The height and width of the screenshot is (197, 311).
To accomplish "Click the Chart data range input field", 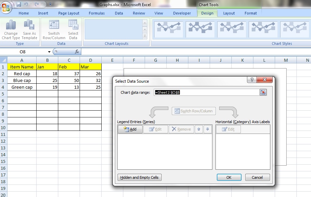I will tap(206, 92).
